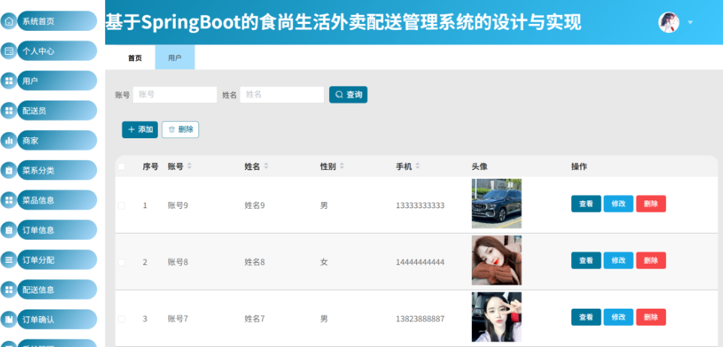
Task: Check the row checkbox for 账号9
Action: [121, 206]
